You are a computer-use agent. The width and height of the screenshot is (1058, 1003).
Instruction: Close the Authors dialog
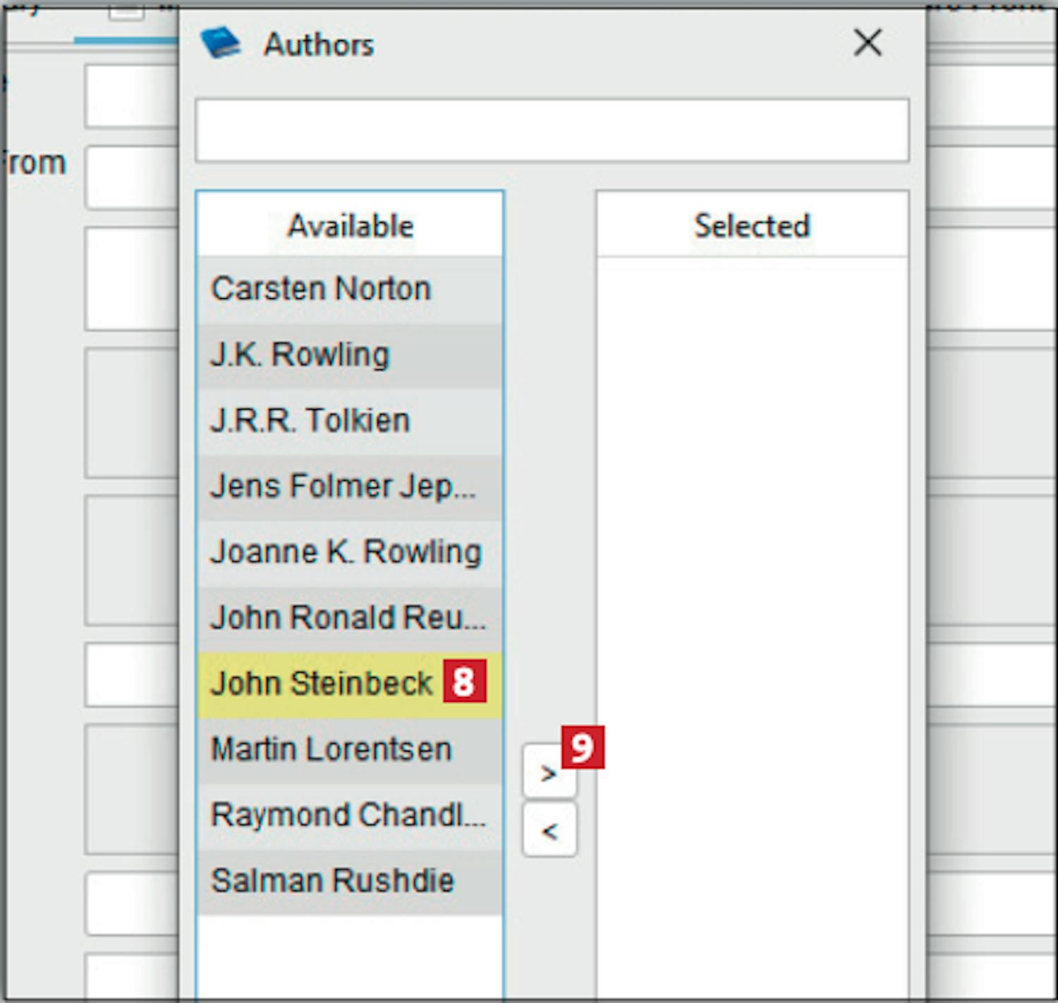pos(868,43)
